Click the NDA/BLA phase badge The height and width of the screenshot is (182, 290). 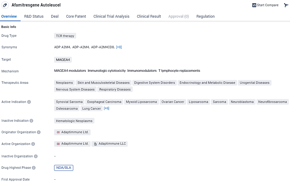tap(64, 168)
